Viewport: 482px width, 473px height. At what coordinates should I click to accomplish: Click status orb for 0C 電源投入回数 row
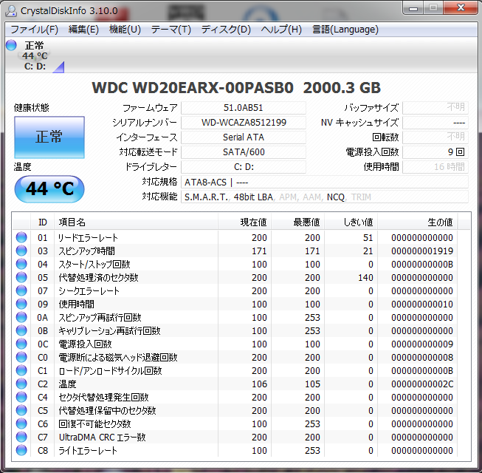21,344
